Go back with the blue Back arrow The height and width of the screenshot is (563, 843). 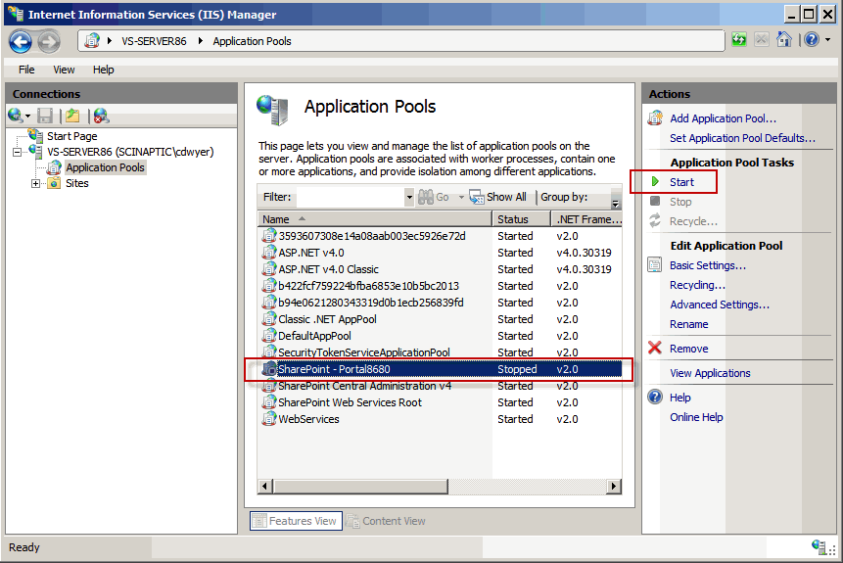click(21, 41)
